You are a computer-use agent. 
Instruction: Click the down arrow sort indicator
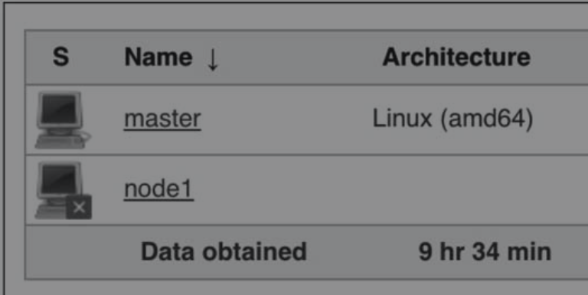point(213,59)
